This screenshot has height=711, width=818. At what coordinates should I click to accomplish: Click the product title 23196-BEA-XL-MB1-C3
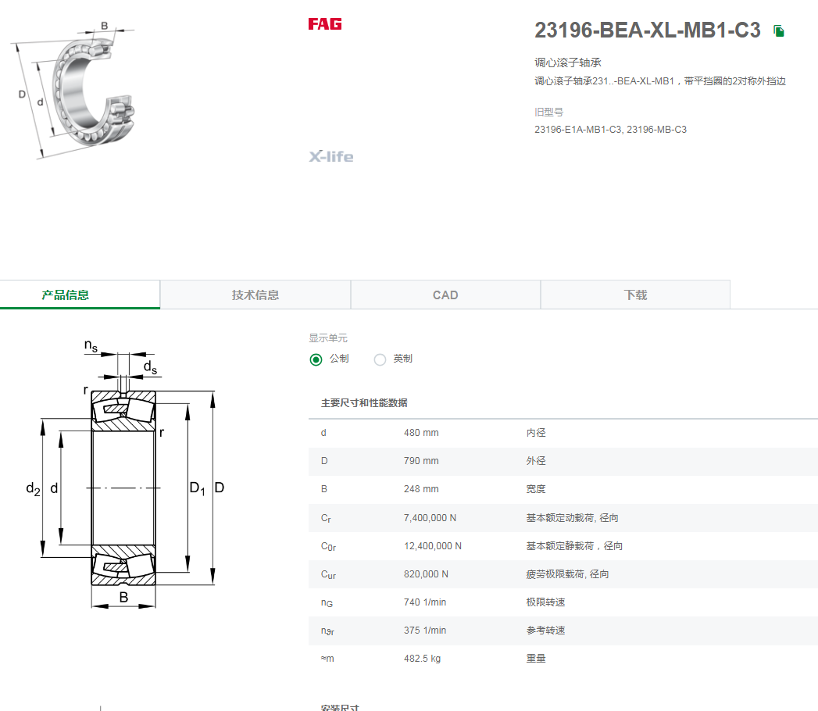tap(648, 30)
